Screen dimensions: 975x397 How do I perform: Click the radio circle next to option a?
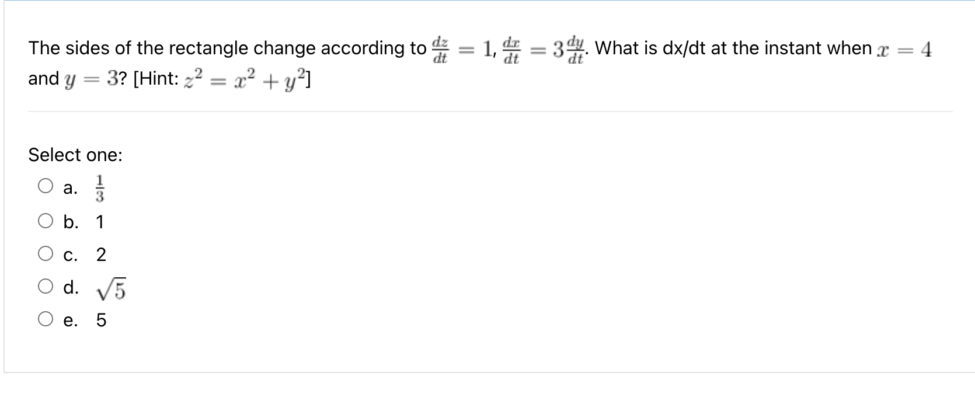pyautogui.click(x=47, y=187)
